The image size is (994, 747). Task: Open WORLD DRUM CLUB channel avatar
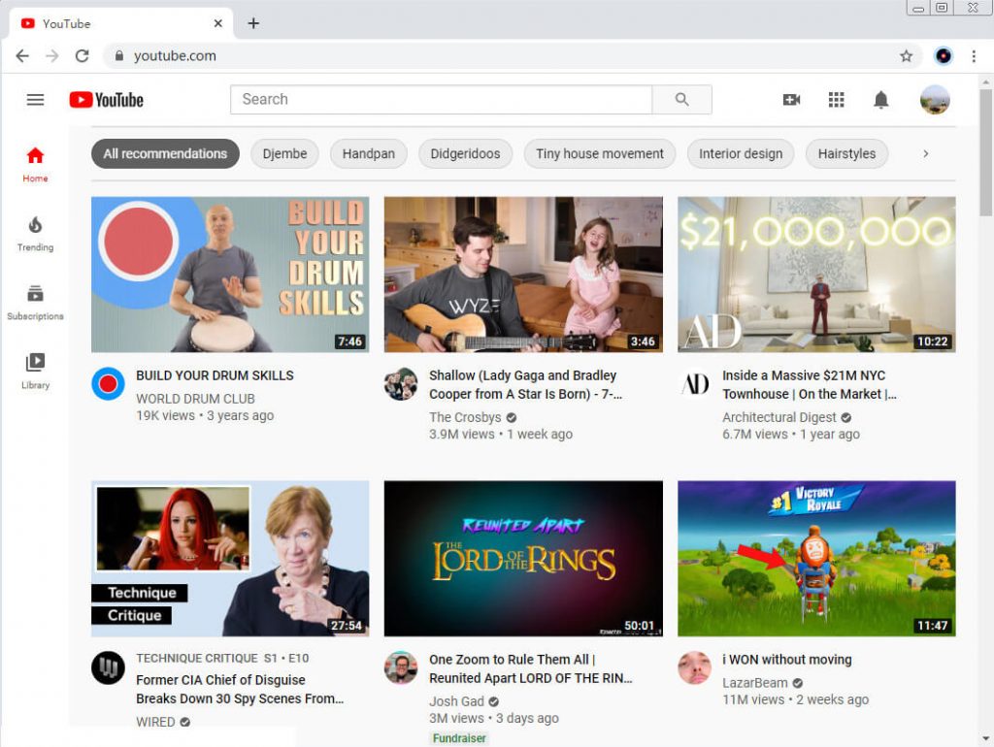108,383
